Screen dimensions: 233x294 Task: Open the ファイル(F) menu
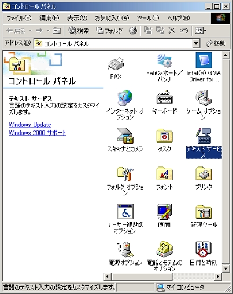[19, 19]
